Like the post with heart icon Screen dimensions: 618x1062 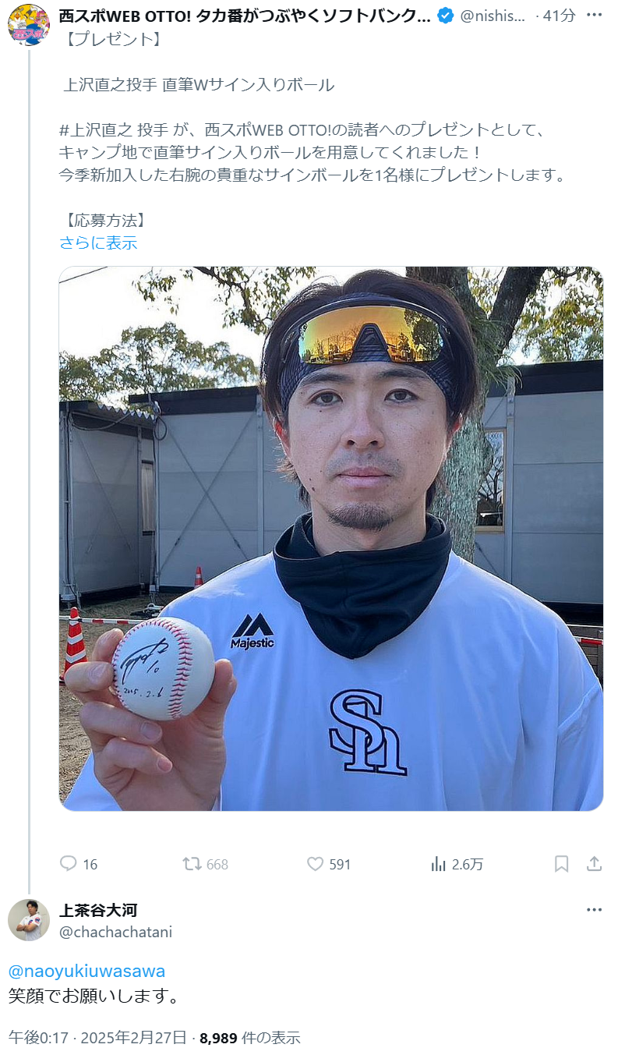tap(315, 864)
